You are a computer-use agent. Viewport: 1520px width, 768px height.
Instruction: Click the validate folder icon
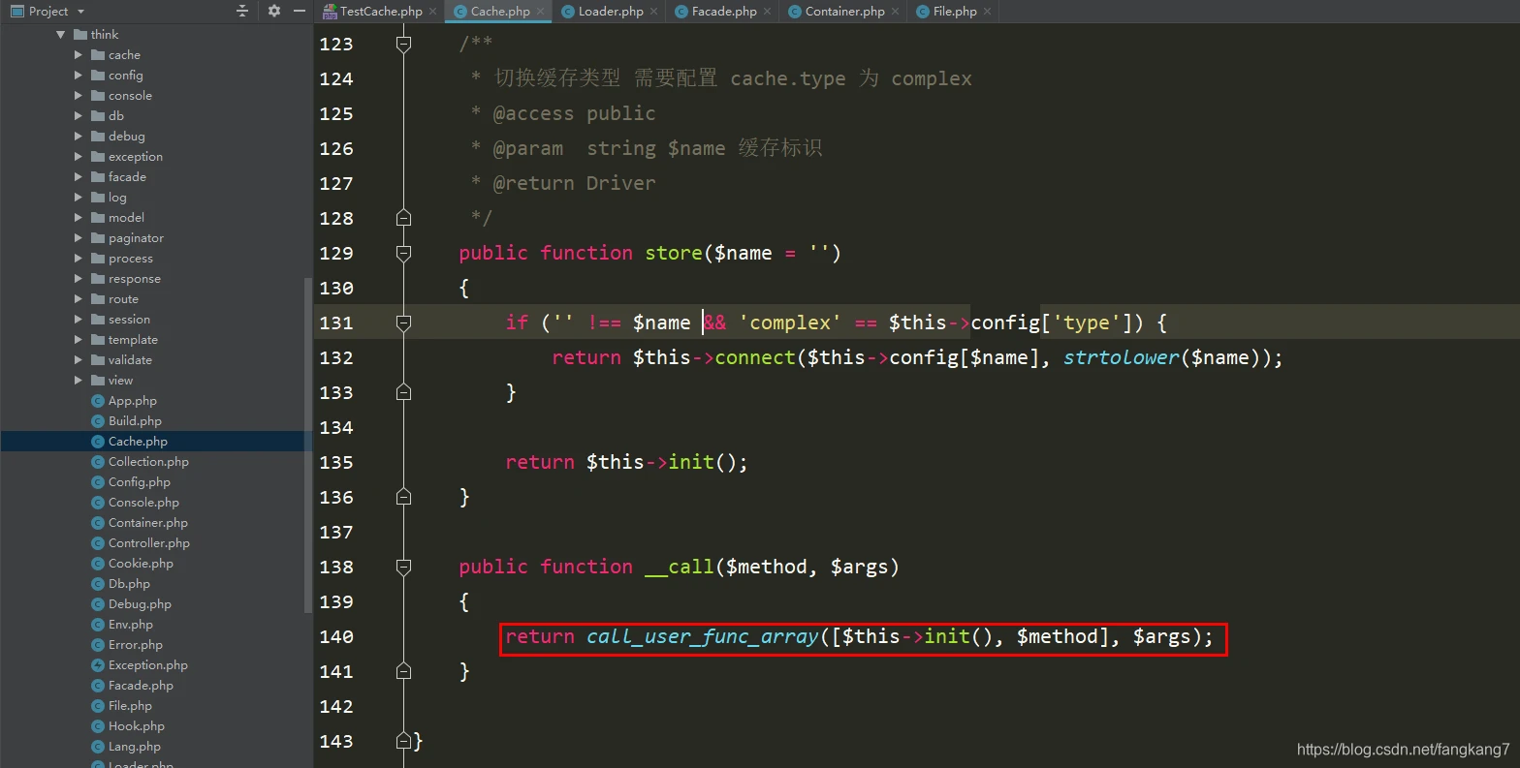point(98,359)
